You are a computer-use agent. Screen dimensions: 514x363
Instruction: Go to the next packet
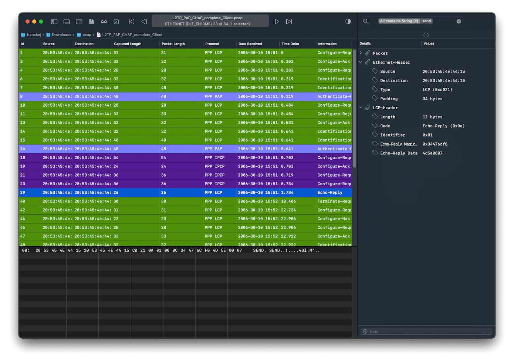point(276,21)
